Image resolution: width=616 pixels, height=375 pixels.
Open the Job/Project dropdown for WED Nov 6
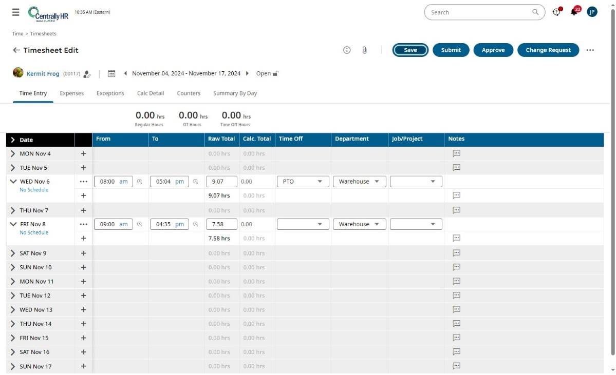[416, 182]
